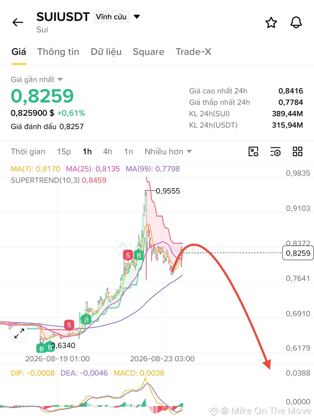
Task: Click the 24h high value 0,8416
Action: tap(290, 91)
